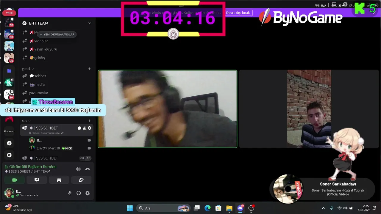Set a channel status with the pencil
This screenshot has width=381, height=214.
coord(62,133)
